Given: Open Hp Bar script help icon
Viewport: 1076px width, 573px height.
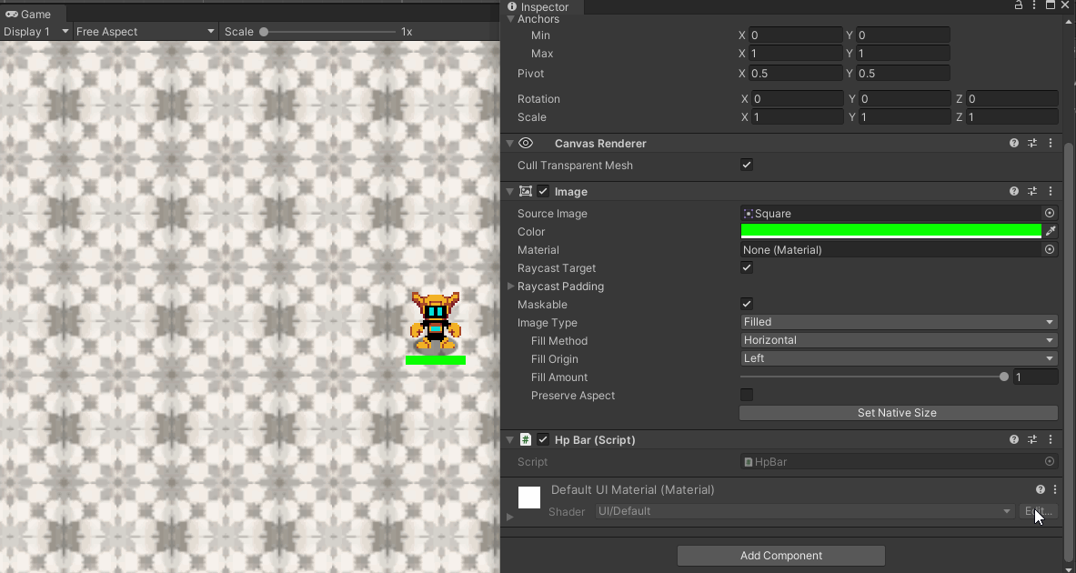Looking at the screenshot, I should point(1014,440).
